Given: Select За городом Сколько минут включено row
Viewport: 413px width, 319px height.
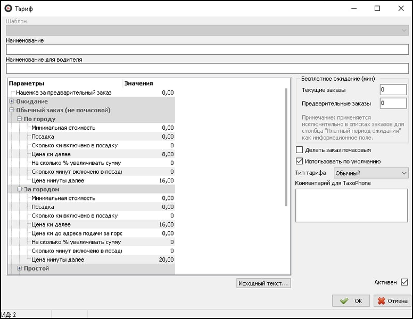Looking at the screenshot, I should [x=92, y=251].
